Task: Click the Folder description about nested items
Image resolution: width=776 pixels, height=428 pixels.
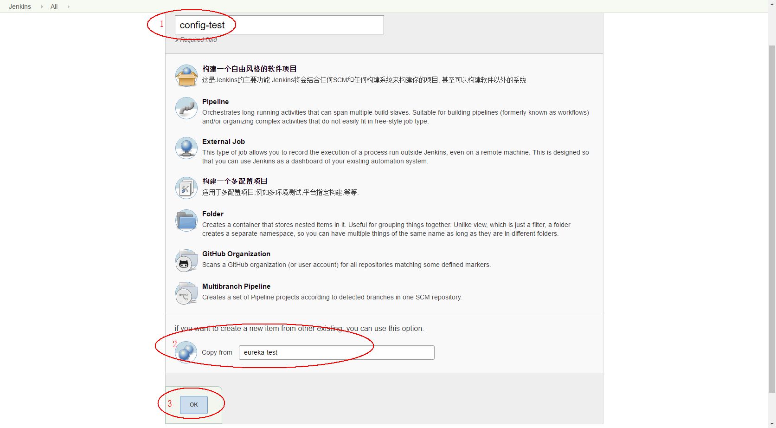Action: 386,229
